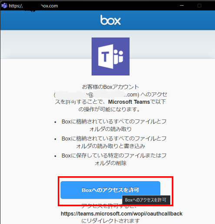This screenshot has width=215, height=224.
Task: Click the 'お客様のBoxアカウント' text line
Action: [x=110, y=87]
